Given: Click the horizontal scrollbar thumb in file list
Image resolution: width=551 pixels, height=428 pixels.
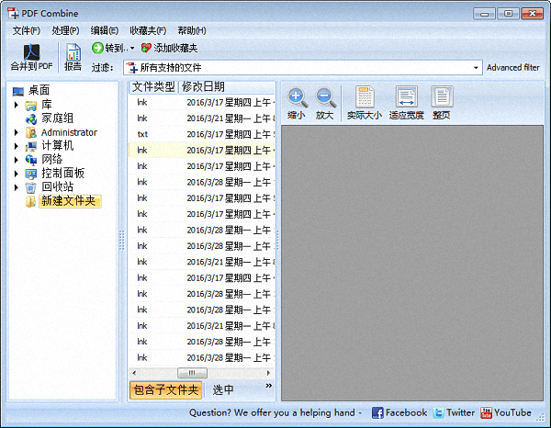Looking at the screenshot, I should (x=192, y=373).
